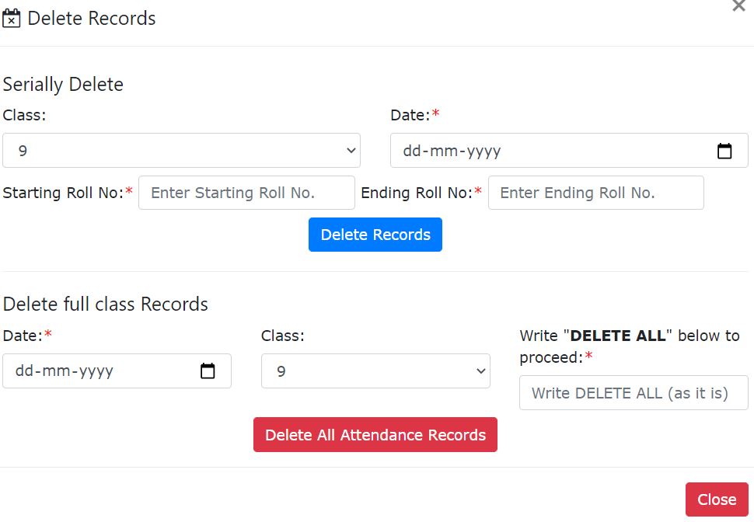This screenshot has height=522, width=754.
Task: Open the calendar picker in the full class date
Action: (208, 371)
